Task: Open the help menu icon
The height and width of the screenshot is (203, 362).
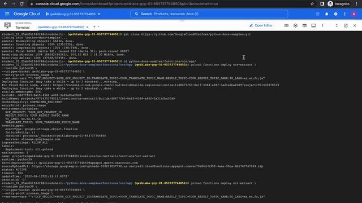Action: [335, 14]
